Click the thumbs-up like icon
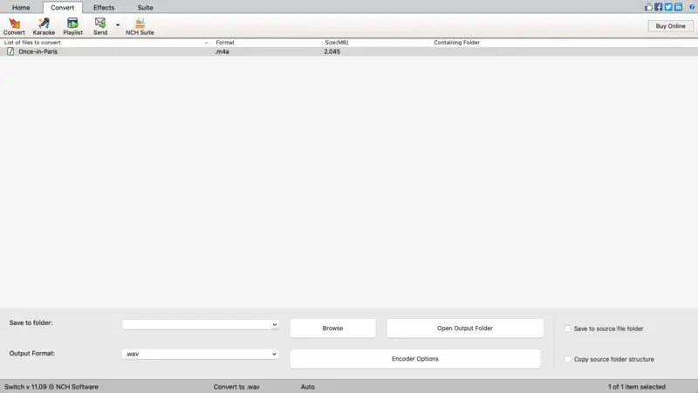Image resolution: width=698 pixels, height=393 pixels. coord(648,7)
